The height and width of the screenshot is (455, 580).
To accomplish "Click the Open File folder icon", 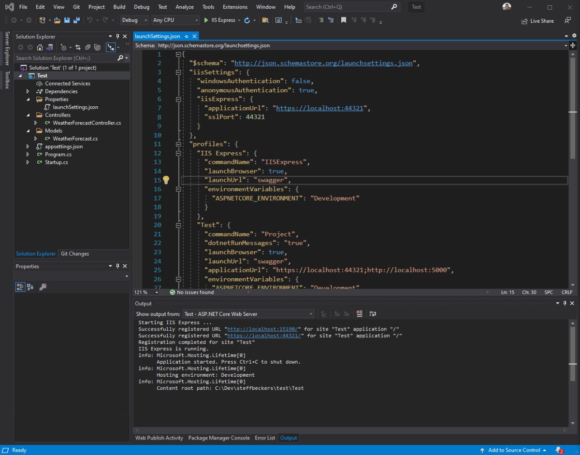I will pos(57,20).
